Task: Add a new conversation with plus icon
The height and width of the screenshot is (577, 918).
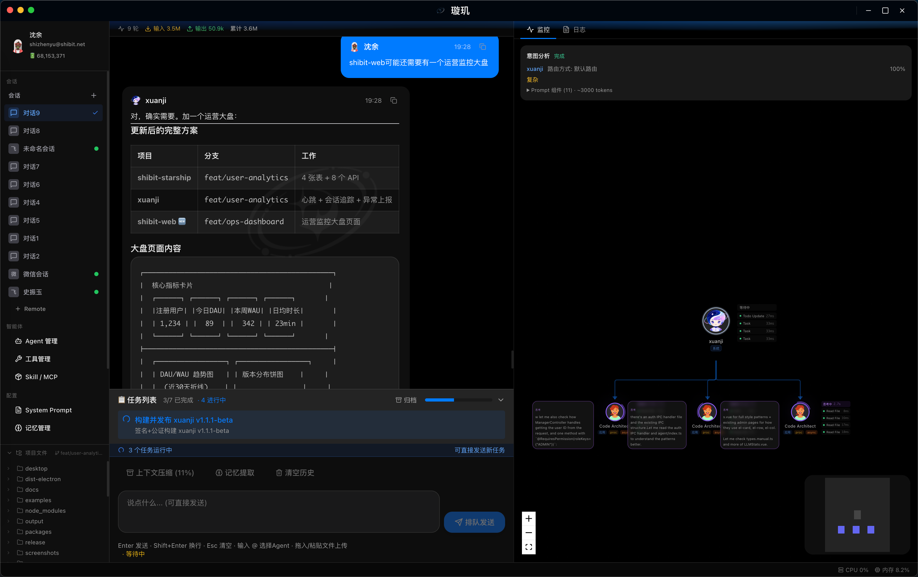Action: [94, 95]
